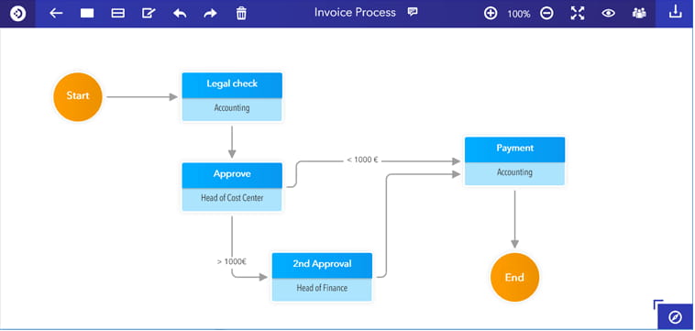
Task: Click the < 1000 € connector label
Action: click(362, 160)
